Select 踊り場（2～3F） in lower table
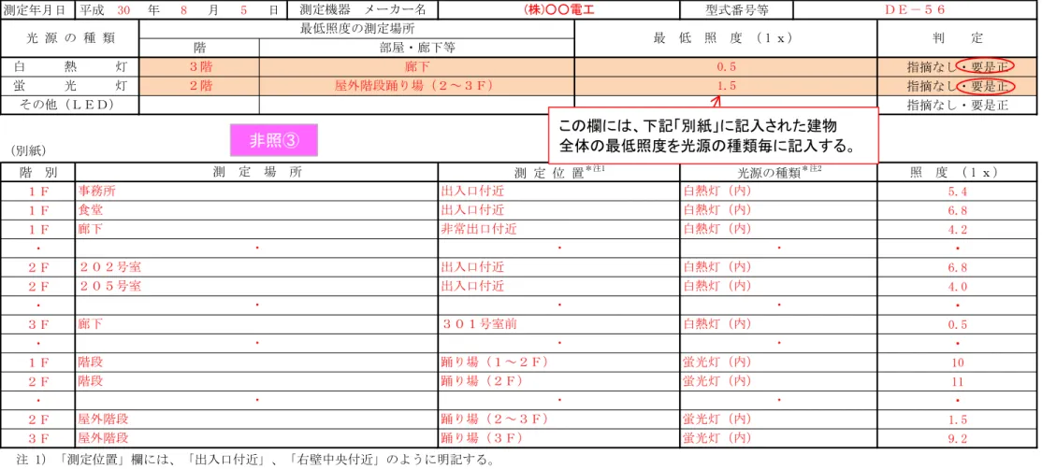Viewport: 1042px width, 469px height. (x=495, y=419)
